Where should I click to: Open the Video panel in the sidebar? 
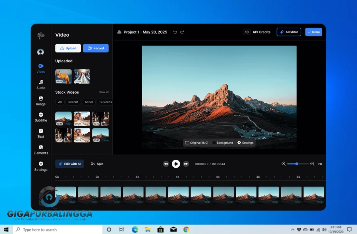click(x=40, y=68)
